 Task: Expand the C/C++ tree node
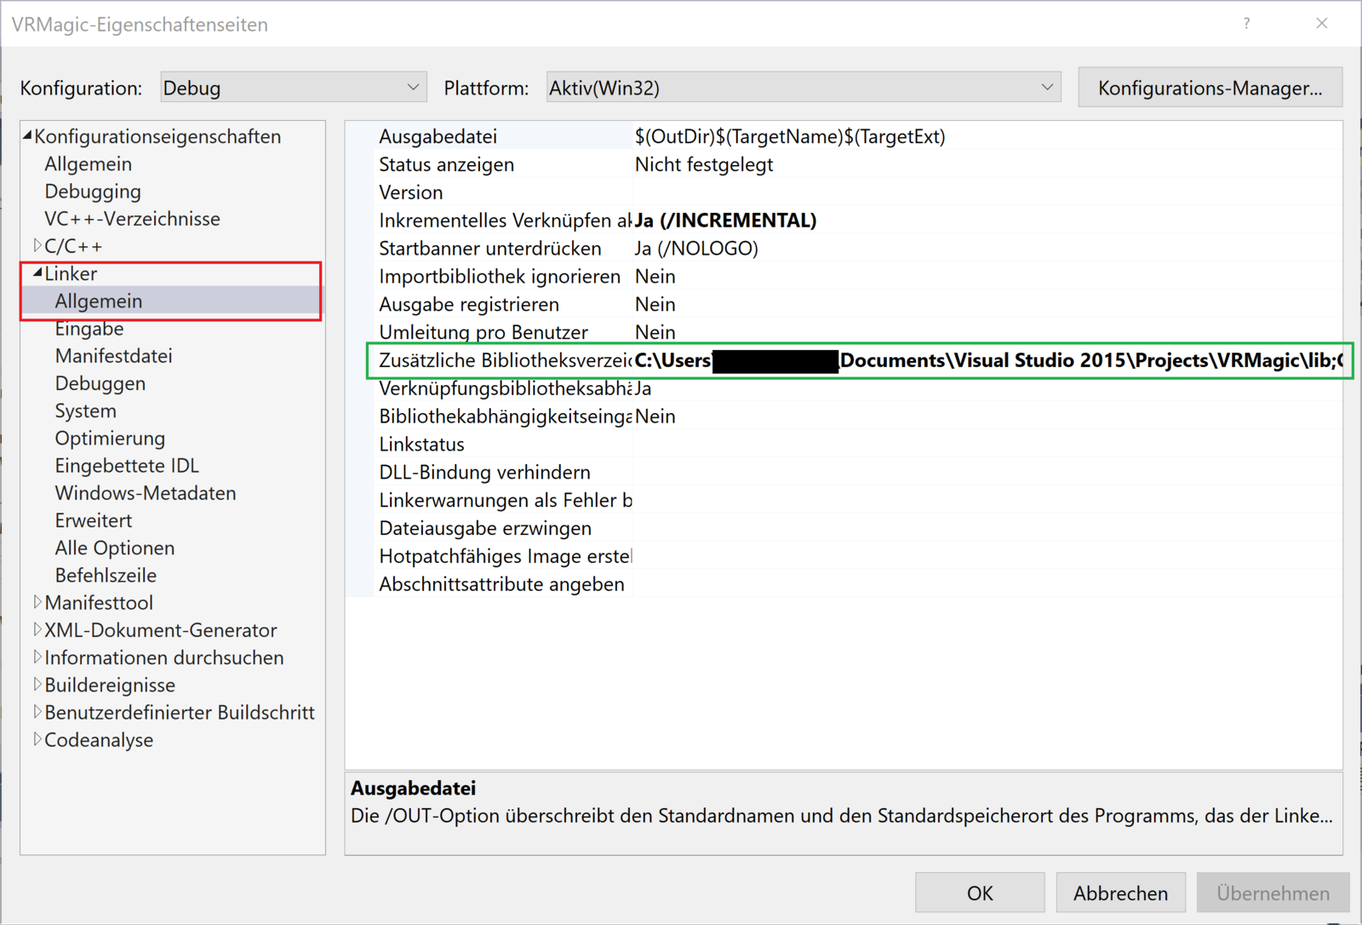pos(37,245)
